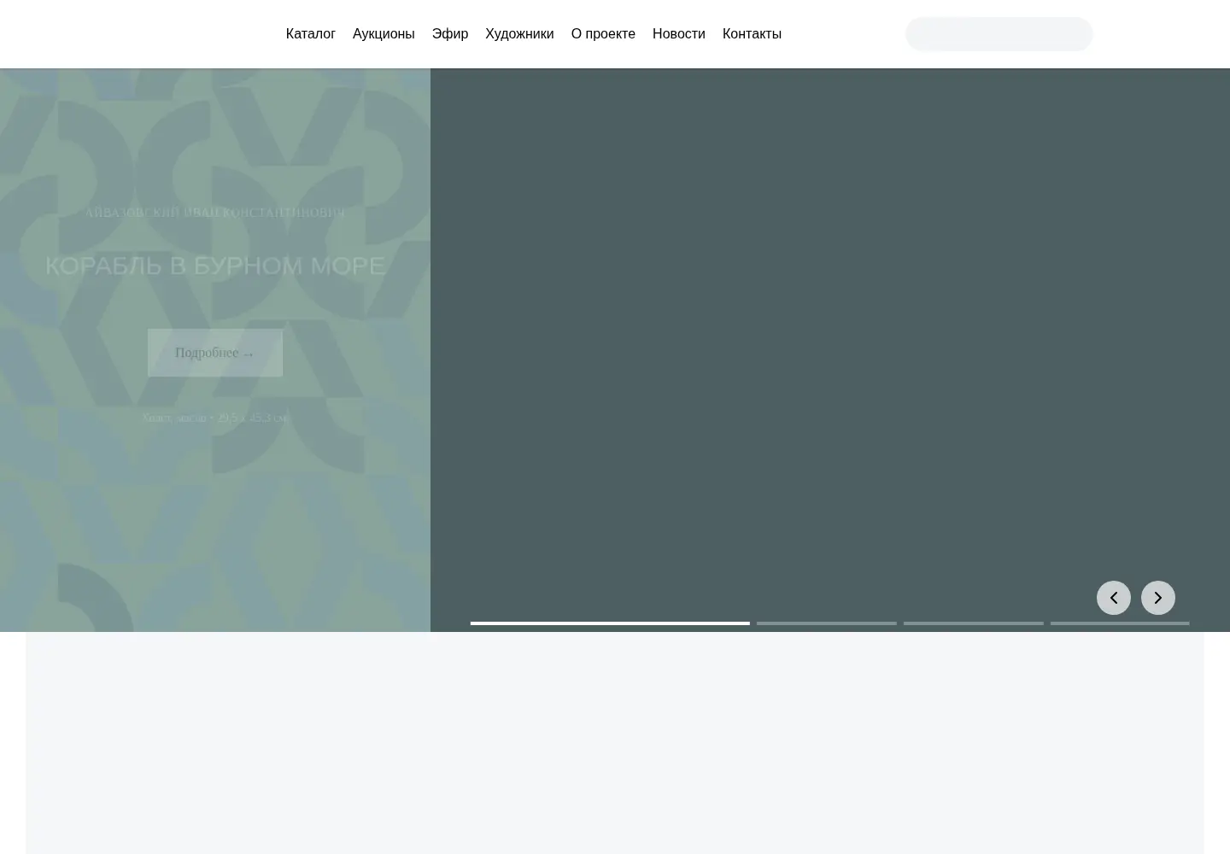The width and height of the screenshot is (1230, 854).
Task: Open the Эфир section
Action: click(450, 34)
